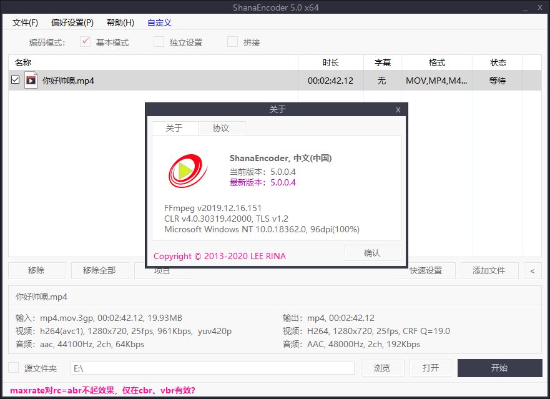Open the 文件(F) menu
The height and width of the screenshot is (399, 550).
click(25, 23)
